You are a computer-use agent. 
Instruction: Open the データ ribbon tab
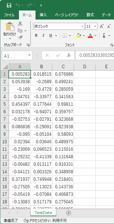[106, 15]
